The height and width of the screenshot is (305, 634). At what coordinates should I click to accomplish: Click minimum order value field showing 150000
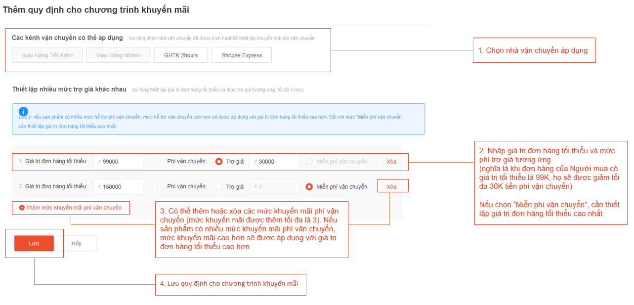[x=118, y=187]
